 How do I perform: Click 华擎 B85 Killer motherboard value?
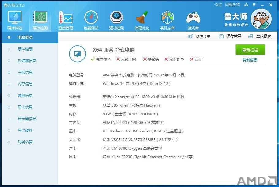coord(131,105)
